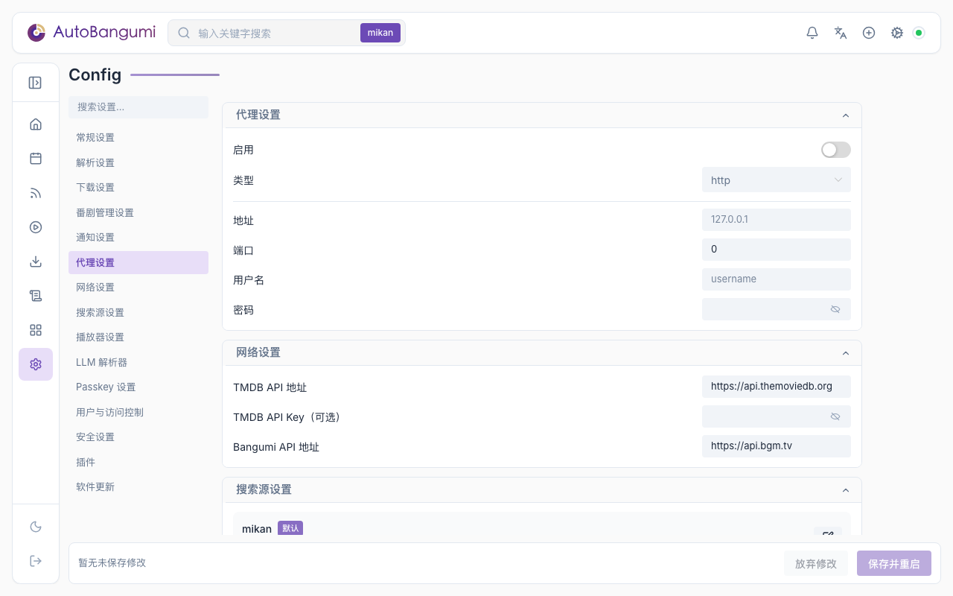The height and width of the screenshot is (596, 953).
Task: Switch to dark mode moon icon
Action: click(36, 527)
